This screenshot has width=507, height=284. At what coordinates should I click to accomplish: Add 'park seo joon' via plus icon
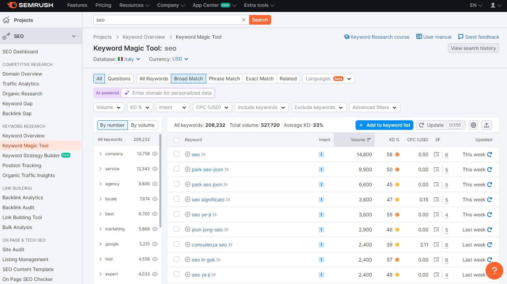point(188,185)
